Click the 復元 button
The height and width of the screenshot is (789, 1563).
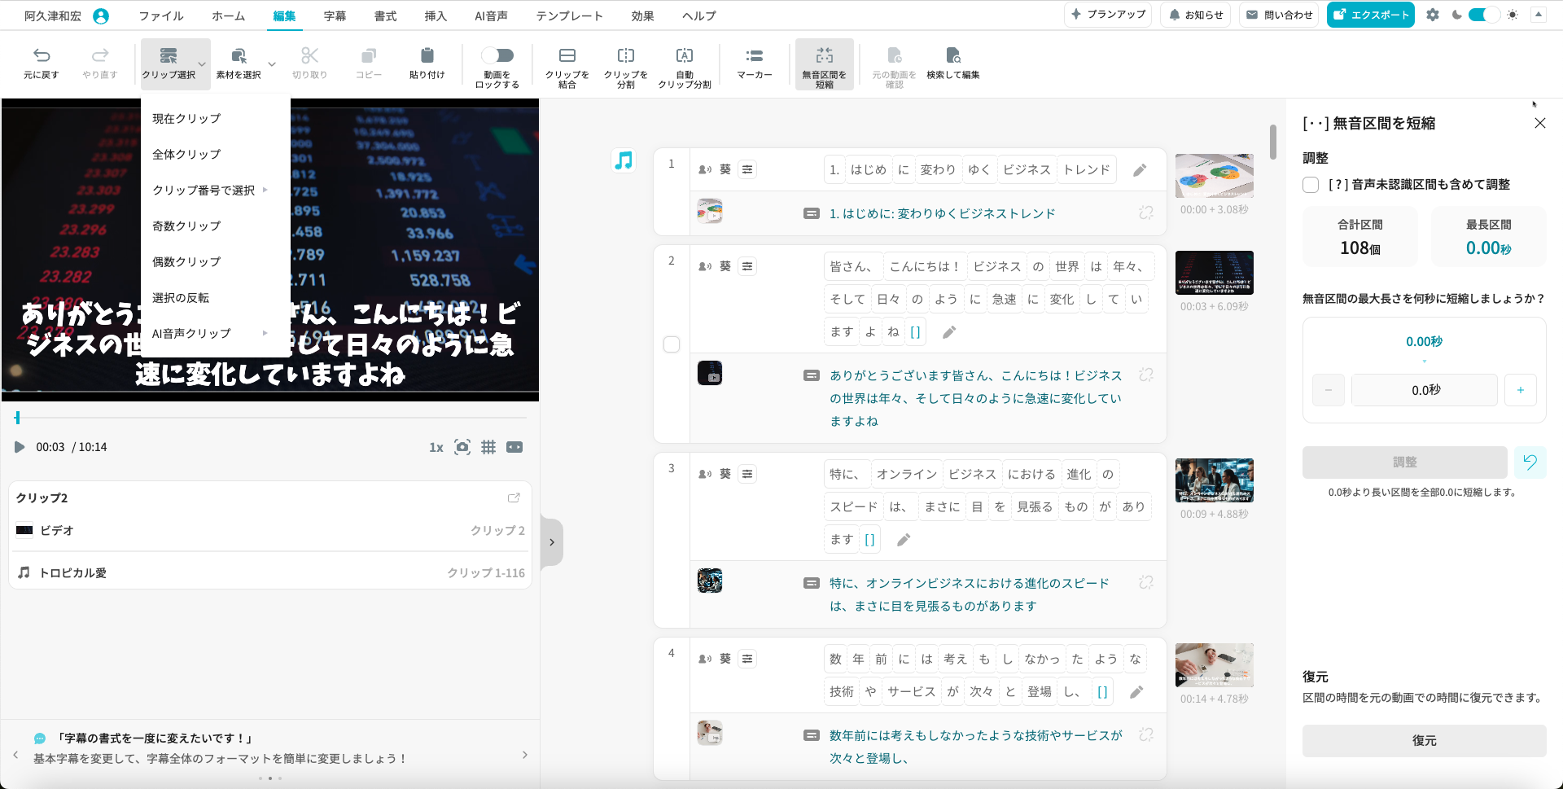pos(1425,741)
